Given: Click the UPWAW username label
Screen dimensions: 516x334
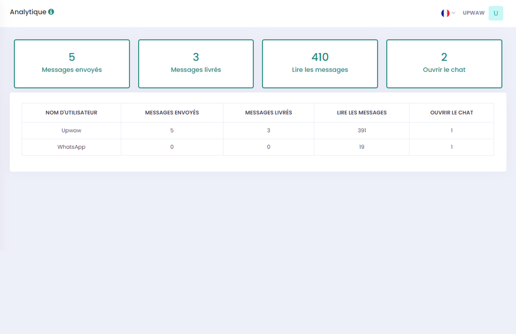Looking at the screenshot, I should (x=473, y=13).
